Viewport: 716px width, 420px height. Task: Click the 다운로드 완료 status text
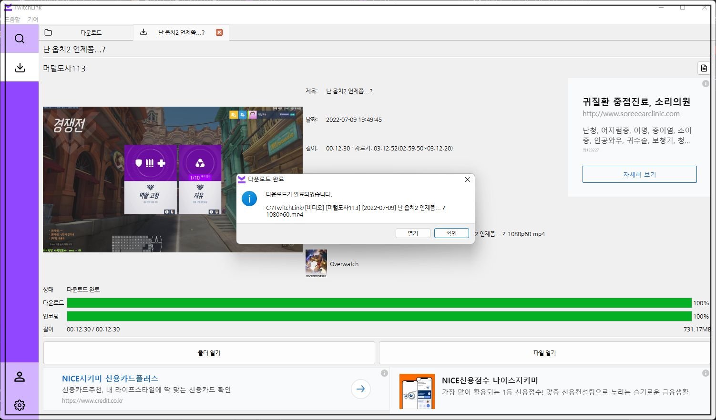point(83,290)
